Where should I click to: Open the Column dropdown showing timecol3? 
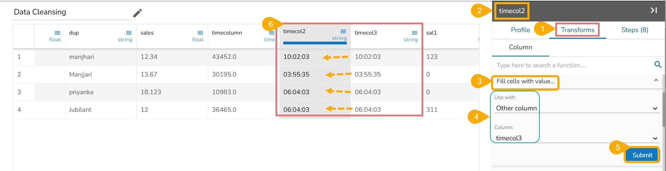[655, 139]
